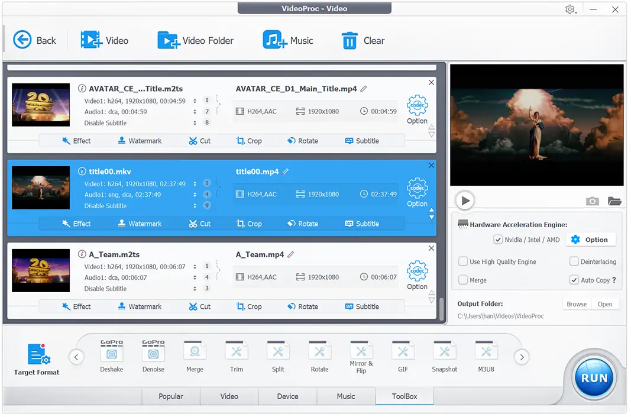The height and width of the screenshot is (417, 631).
Task: Select the Denoise tool in the toolbox
Action: [153, 353]
